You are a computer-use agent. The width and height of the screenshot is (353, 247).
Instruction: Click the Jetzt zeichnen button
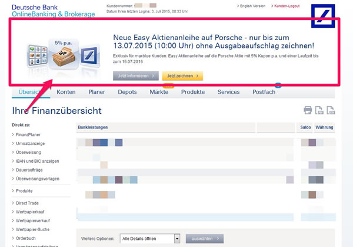(x=182, y=76)
